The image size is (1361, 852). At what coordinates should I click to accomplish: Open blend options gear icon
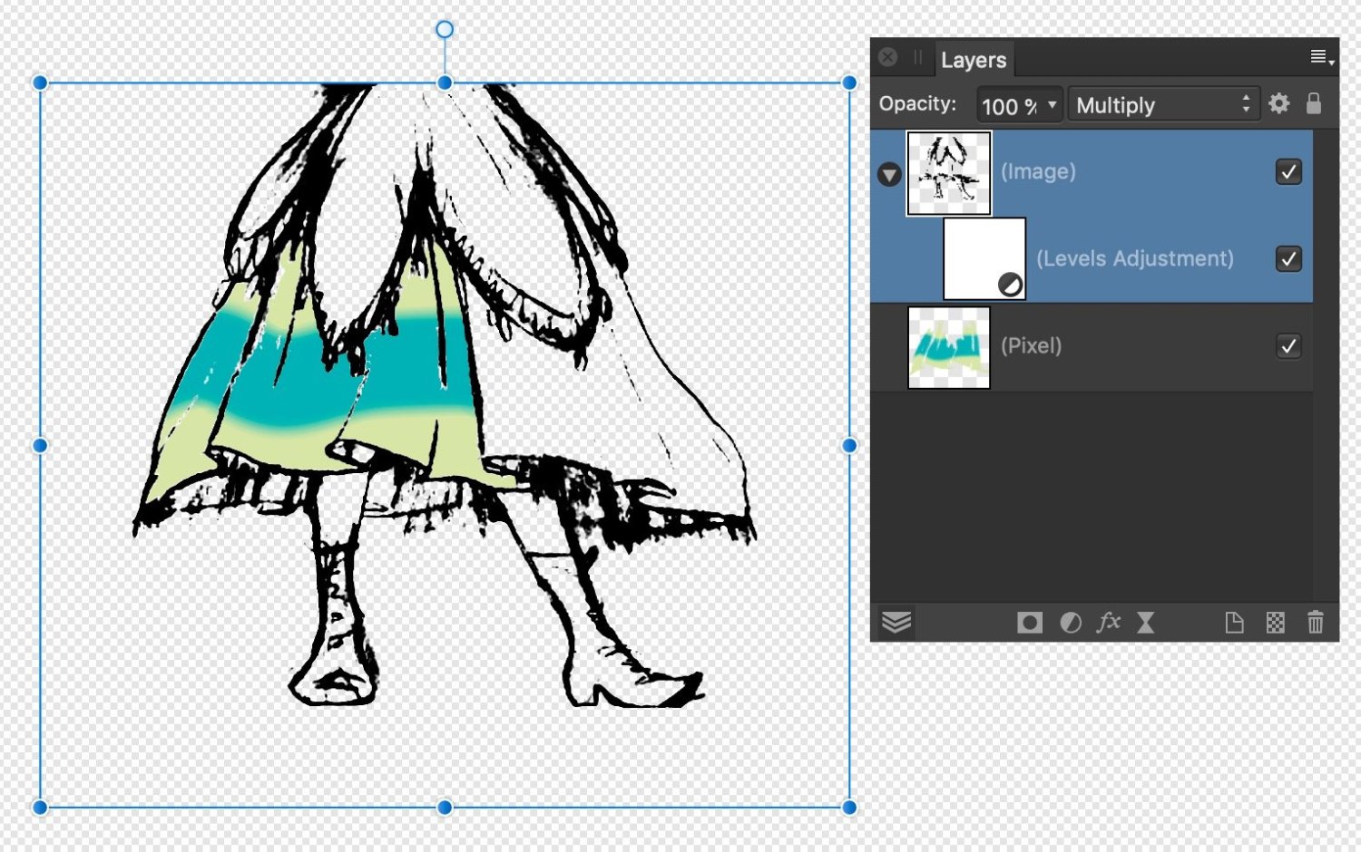click(x=1279, y=104)
